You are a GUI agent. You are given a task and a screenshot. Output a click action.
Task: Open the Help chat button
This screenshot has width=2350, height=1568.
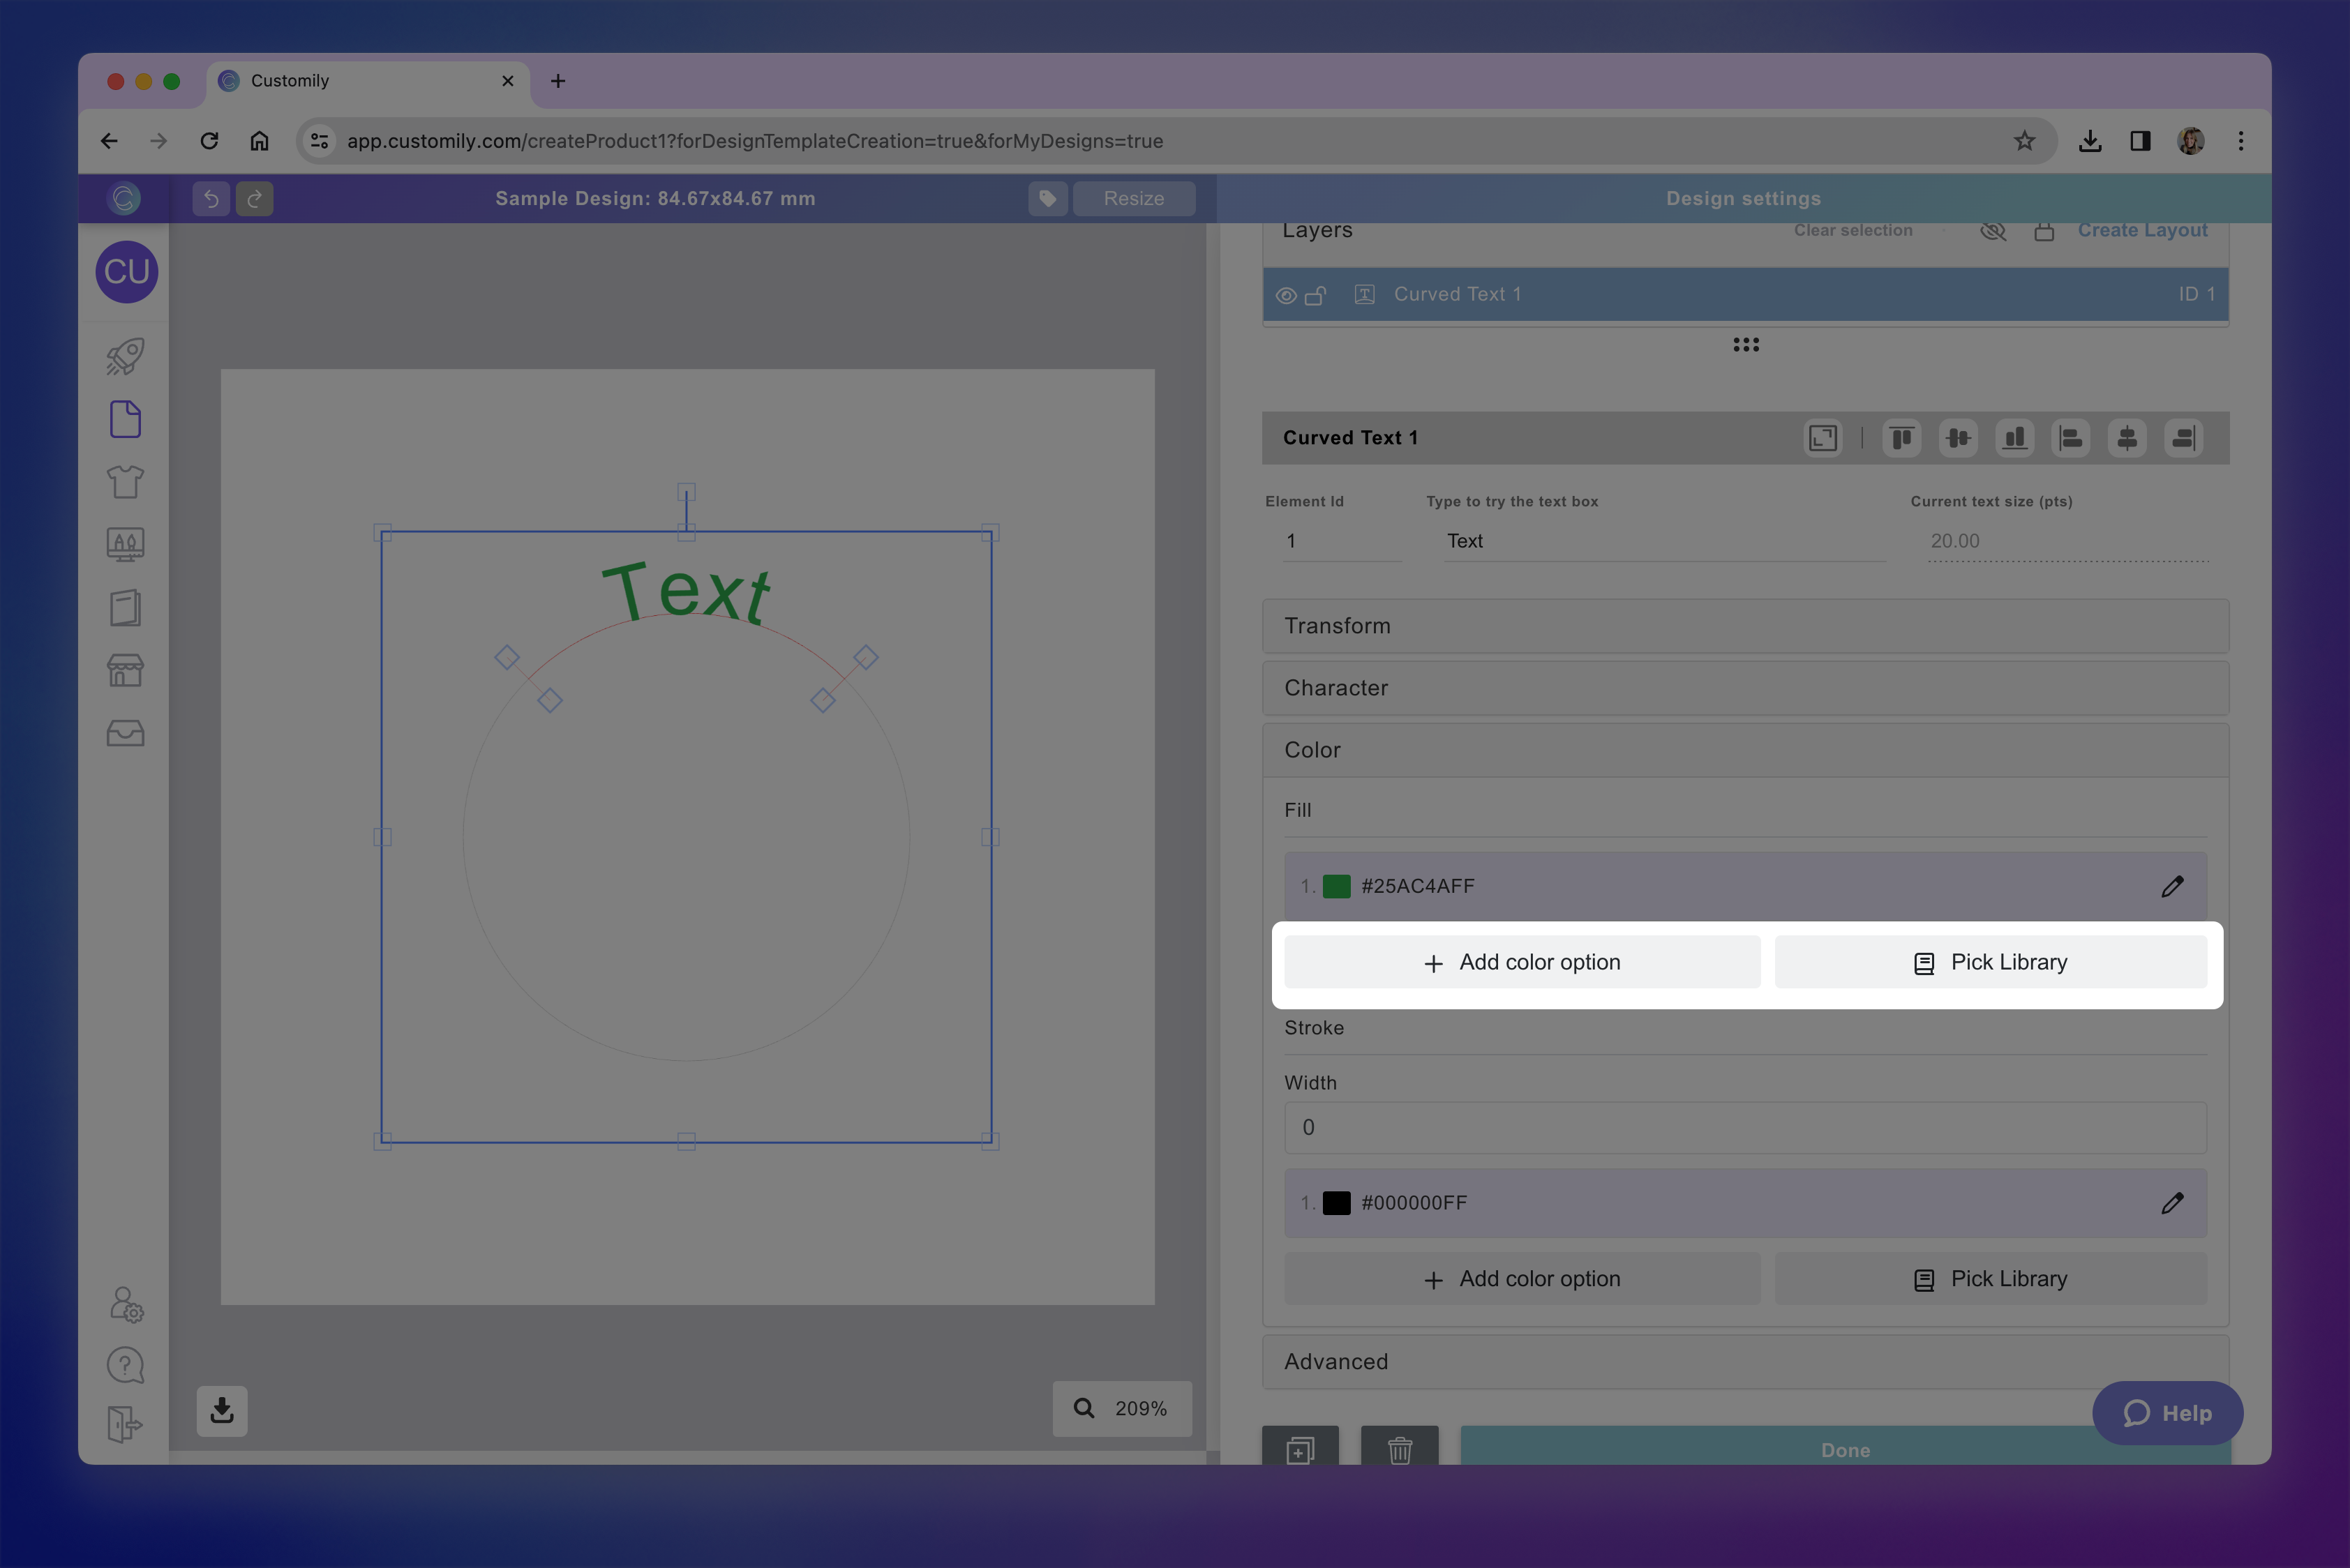tap(2167, 1413)
